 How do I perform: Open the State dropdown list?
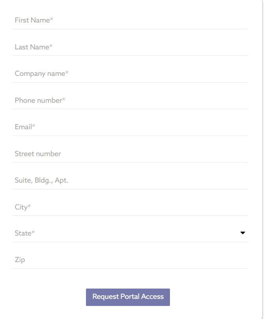[130, 233]
